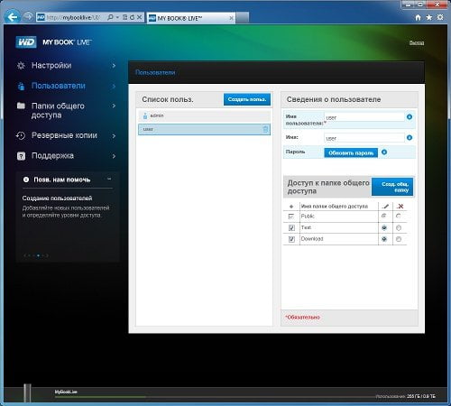Screen dimensions: 451x406
Task: Collapse the Позв. нам помочь panel
Action: coord(109,179)
